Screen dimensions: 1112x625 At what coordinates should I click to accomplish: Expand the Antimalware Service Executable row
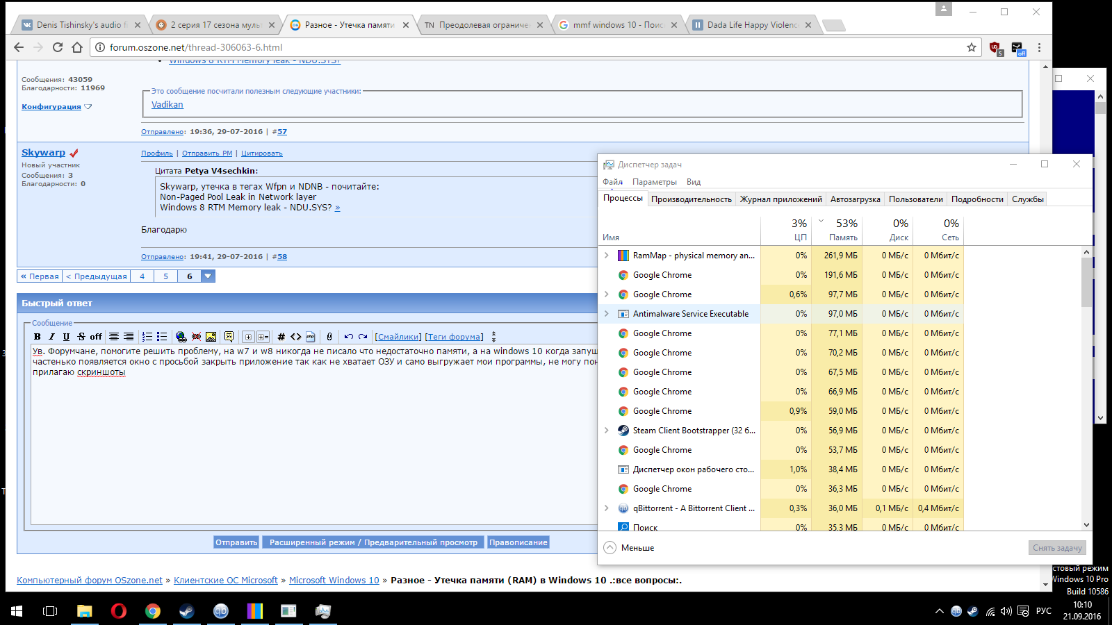point(607,314)
